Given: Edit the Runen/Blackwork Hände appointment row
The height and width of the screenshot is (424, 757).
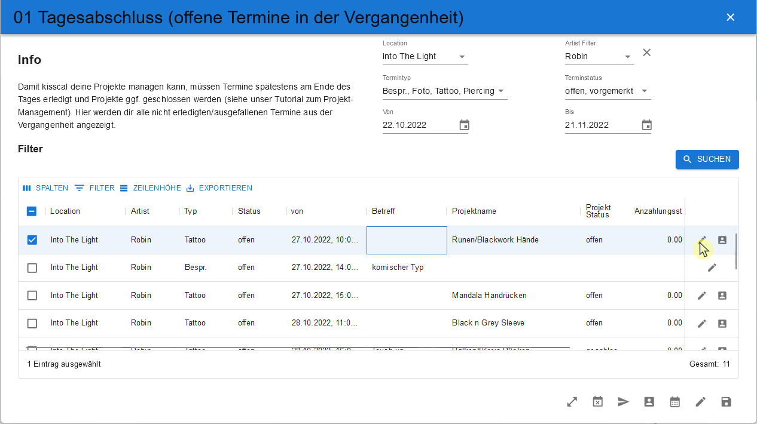Looking at the screenshot, I should coord(703,239).
